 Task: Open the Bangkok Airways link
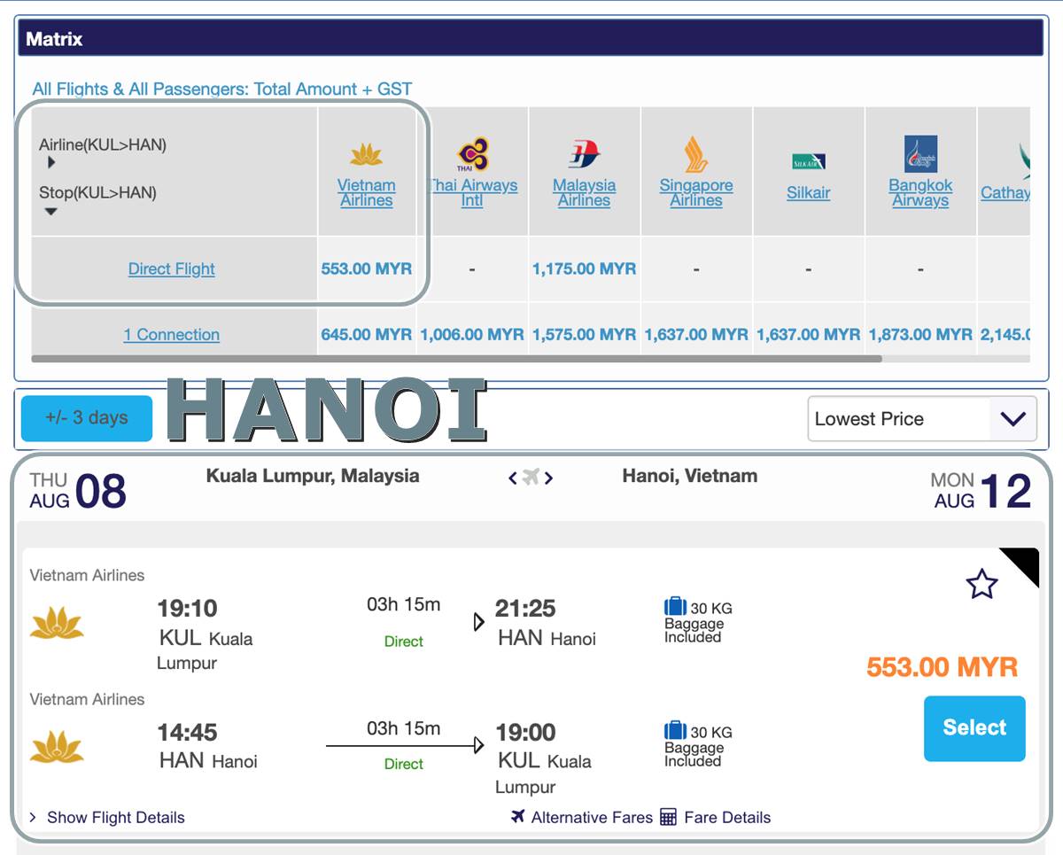tap(920, 193)
